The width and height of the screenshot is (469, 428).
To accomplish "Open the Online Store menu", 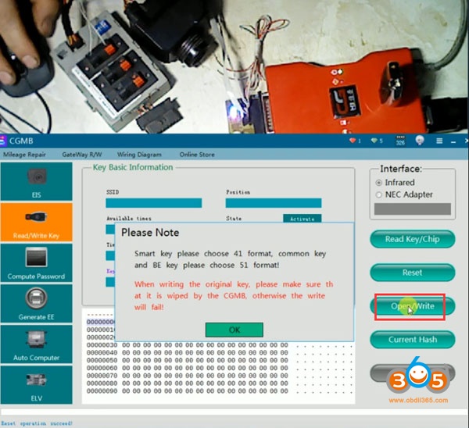I will (197, 155).
